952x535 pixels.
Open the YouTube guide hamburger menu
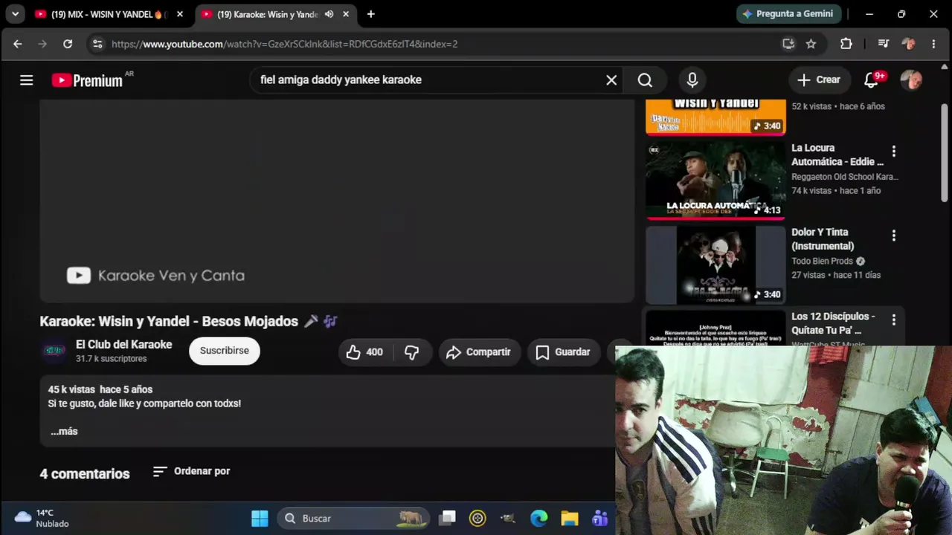(x=27, y=80)
